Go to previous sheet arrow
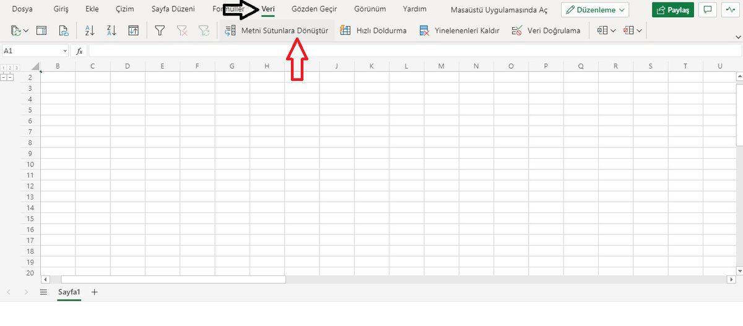Viewport: 743px width, 326px height. coord(9,292)
